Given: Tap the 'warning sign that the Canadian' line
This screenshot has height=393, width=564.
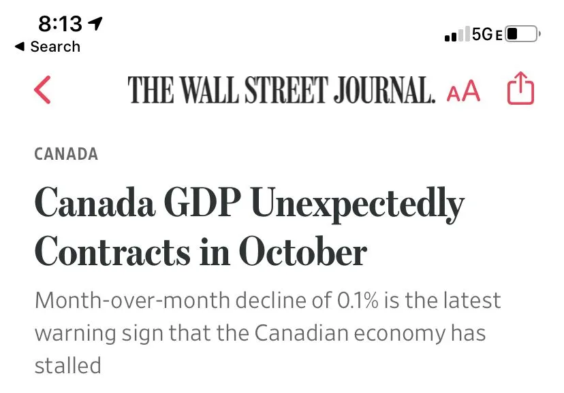Looking at the screenshot, I should click(x=260, y=333).
